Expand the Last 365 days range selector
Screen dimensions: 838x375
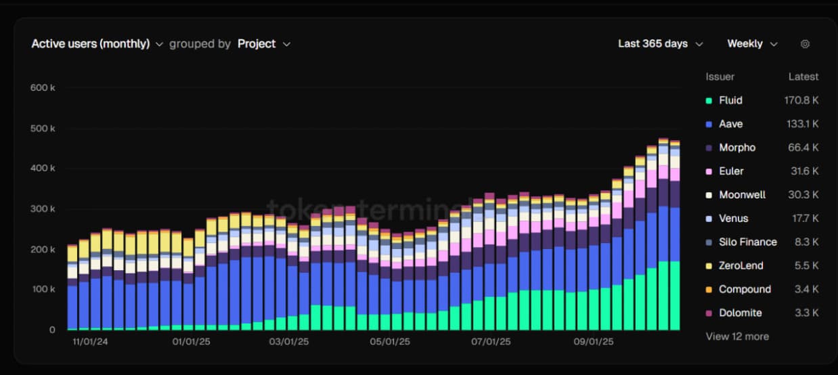click(x=660, y=44)
